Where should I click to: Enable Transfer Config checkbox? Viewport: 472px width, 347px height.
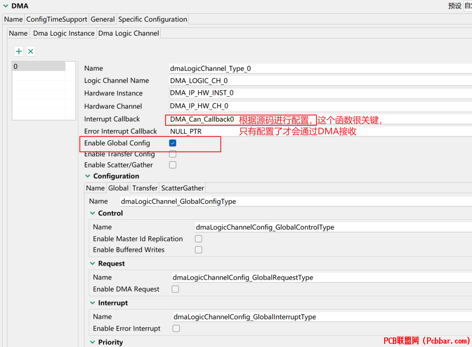173,154
